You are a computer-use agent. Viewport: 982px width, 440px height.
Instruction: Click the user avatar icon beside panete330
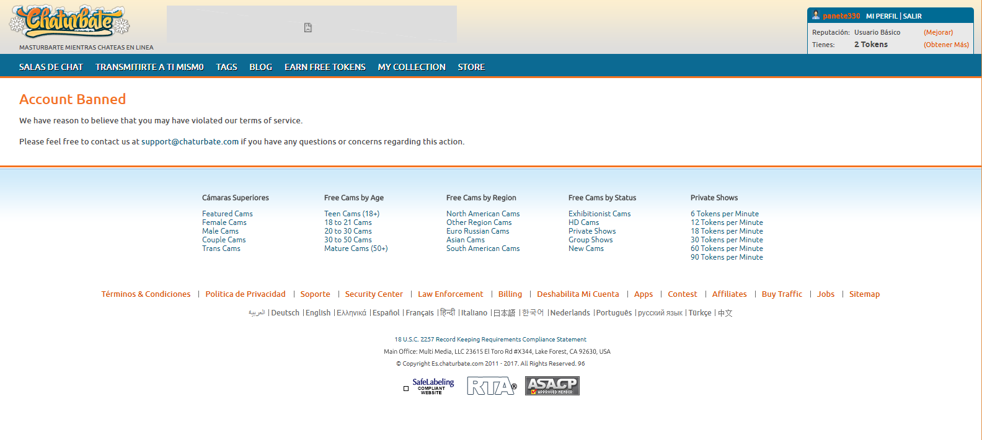(816, 15)
